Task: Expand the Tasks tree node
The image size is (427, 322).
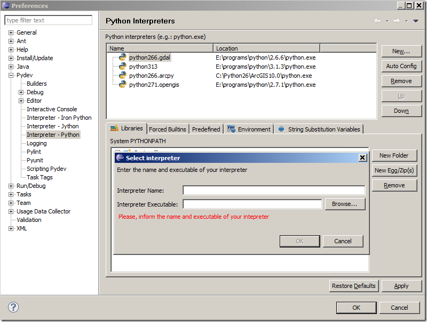Action: (11, 194)
